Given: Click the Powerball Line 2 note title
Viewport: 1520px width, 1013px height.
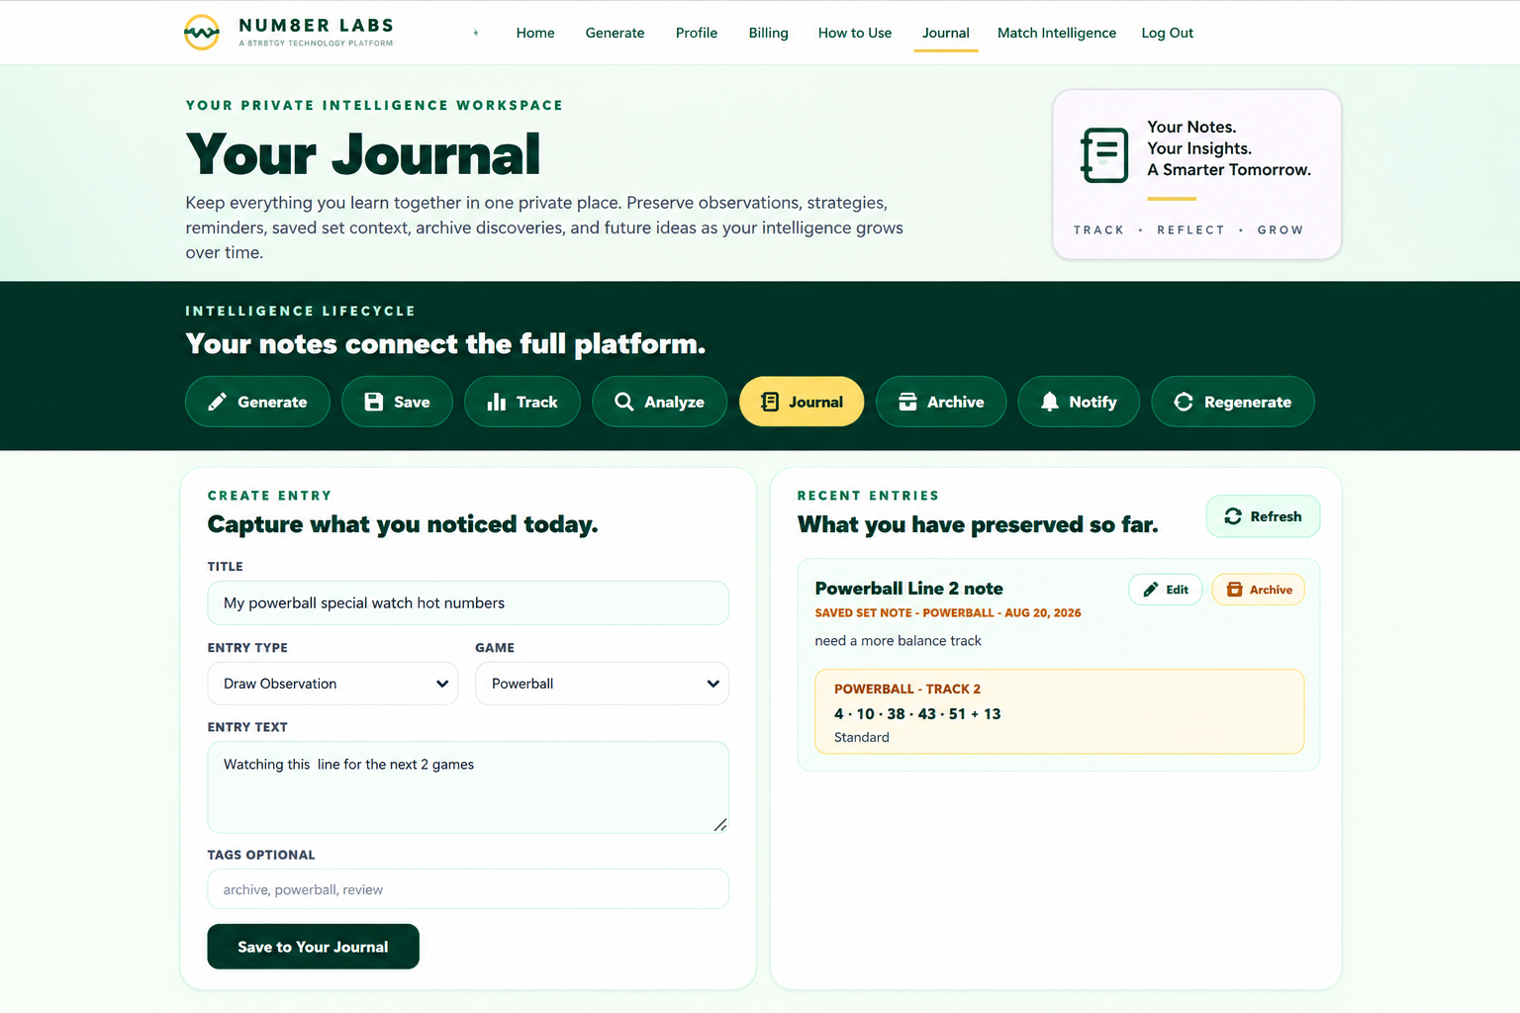Looking at the screenshot, I should [x=908, y=589].
